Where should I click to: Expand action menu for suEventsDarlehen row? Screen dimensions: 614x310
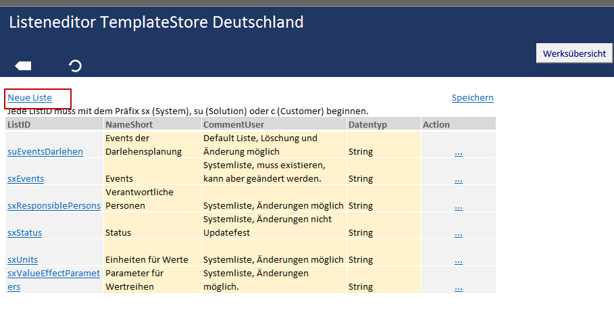(x=458, y=152)
